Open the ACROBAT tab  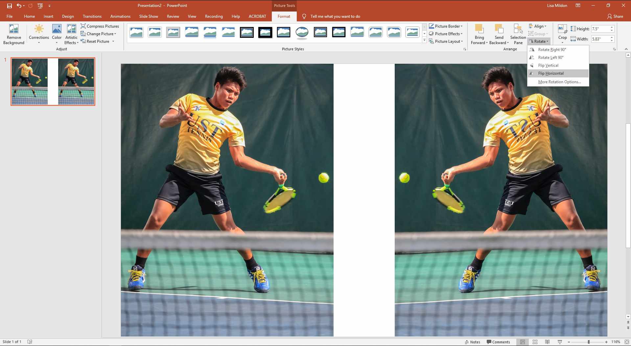coord(257,16)
